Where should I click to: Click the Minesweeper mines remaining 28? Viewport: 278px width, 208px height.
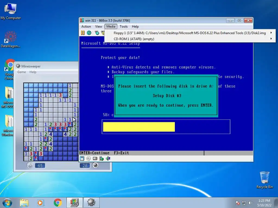85,165
